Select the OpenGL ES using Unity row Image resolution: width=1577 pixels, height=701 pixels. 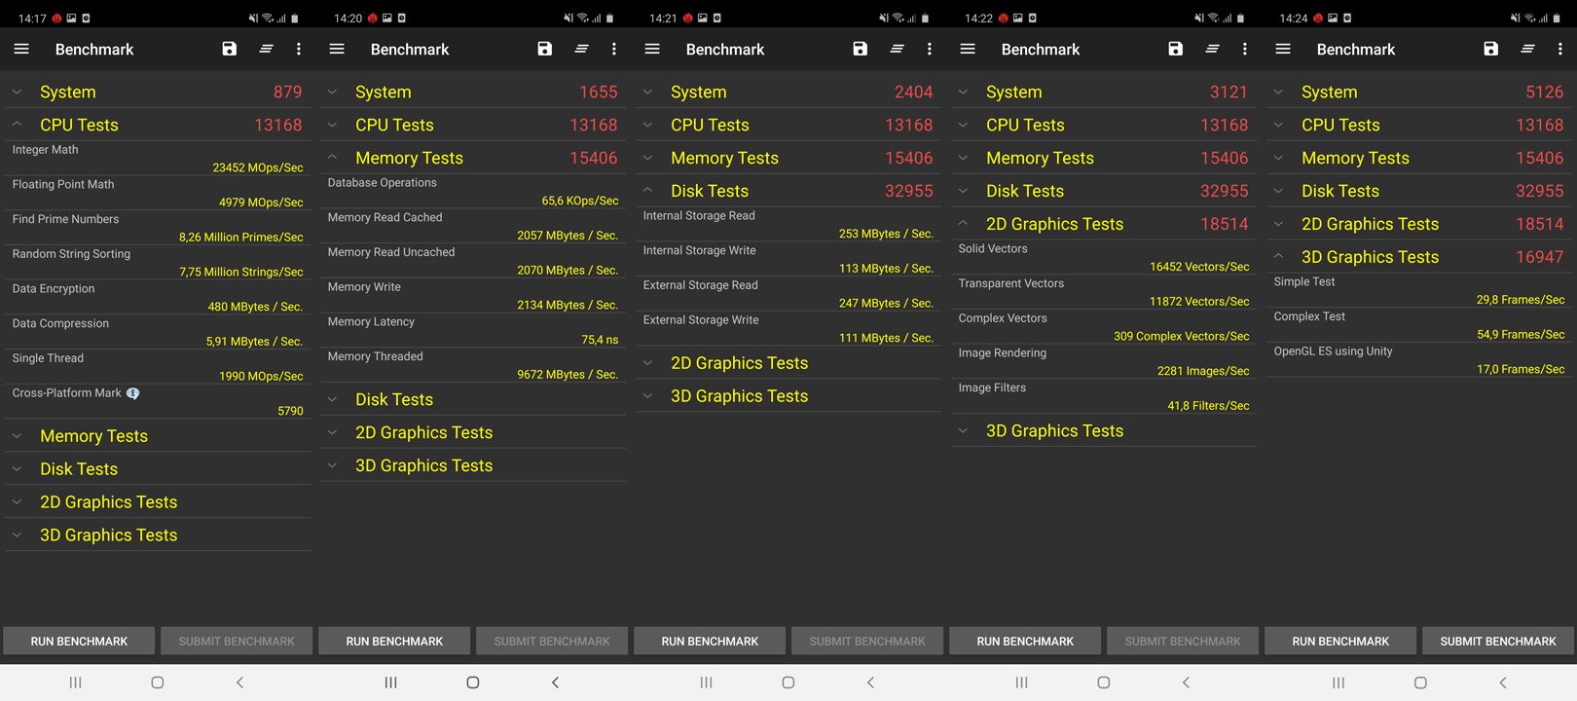click(1419, 360)
